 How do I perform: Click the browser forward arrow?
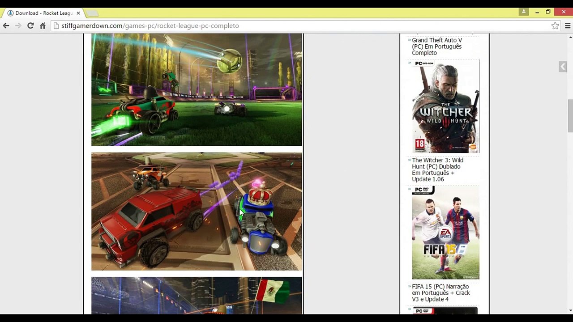coord(18,26)
